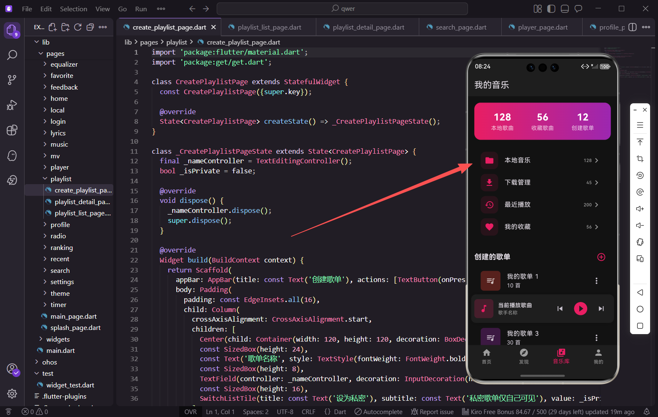Open 本地音乐 in the emulator list
This screenshot has height=417, width=658.
(x=542, y=160)
